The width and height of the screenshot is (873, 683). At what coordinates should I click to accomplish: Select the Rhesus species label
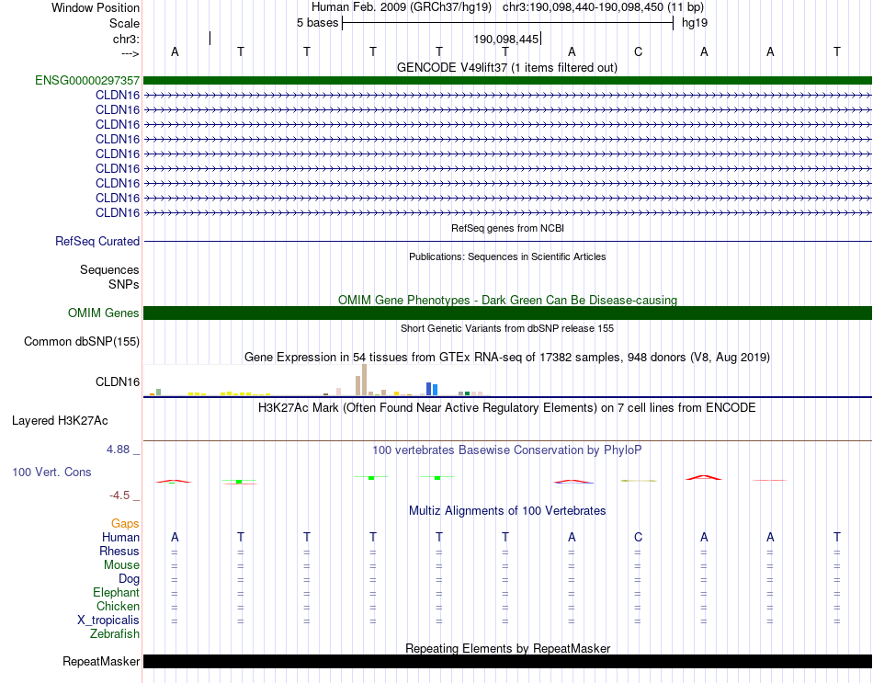point(119,551)
